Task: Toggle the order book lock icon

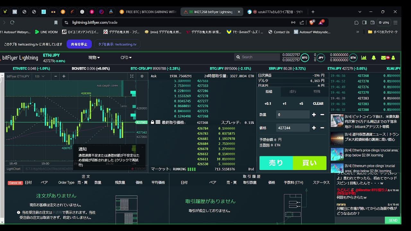Action: point(153,122)
